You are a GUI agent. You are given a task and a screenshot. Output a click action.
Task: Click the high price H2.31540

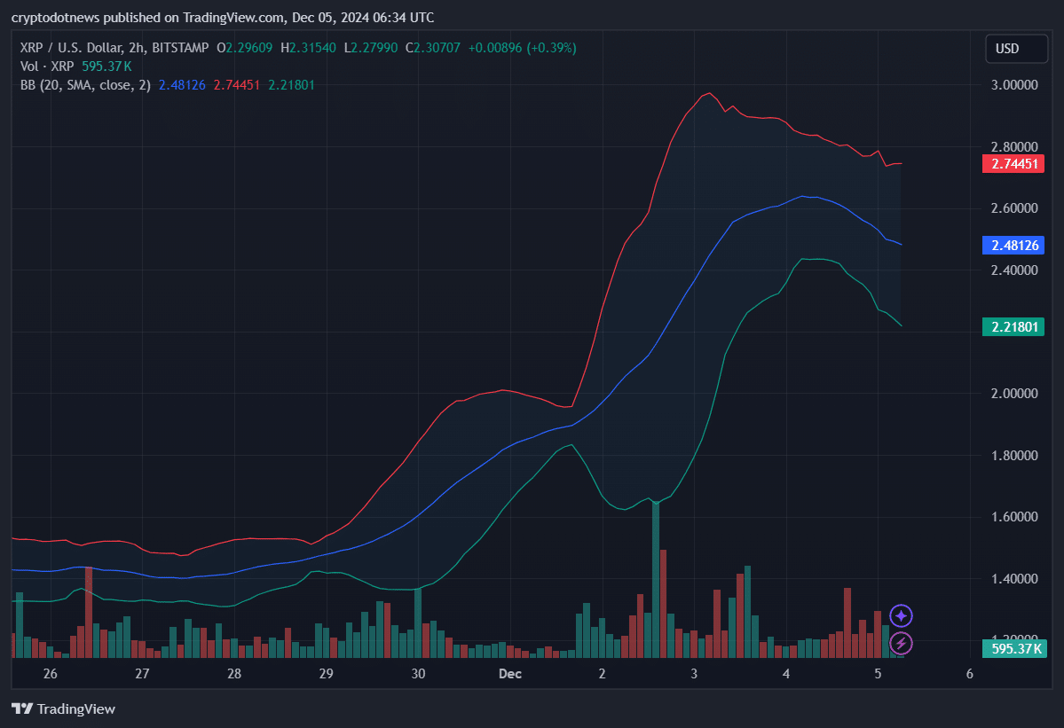pyautogui.click(x=308, y=48)
